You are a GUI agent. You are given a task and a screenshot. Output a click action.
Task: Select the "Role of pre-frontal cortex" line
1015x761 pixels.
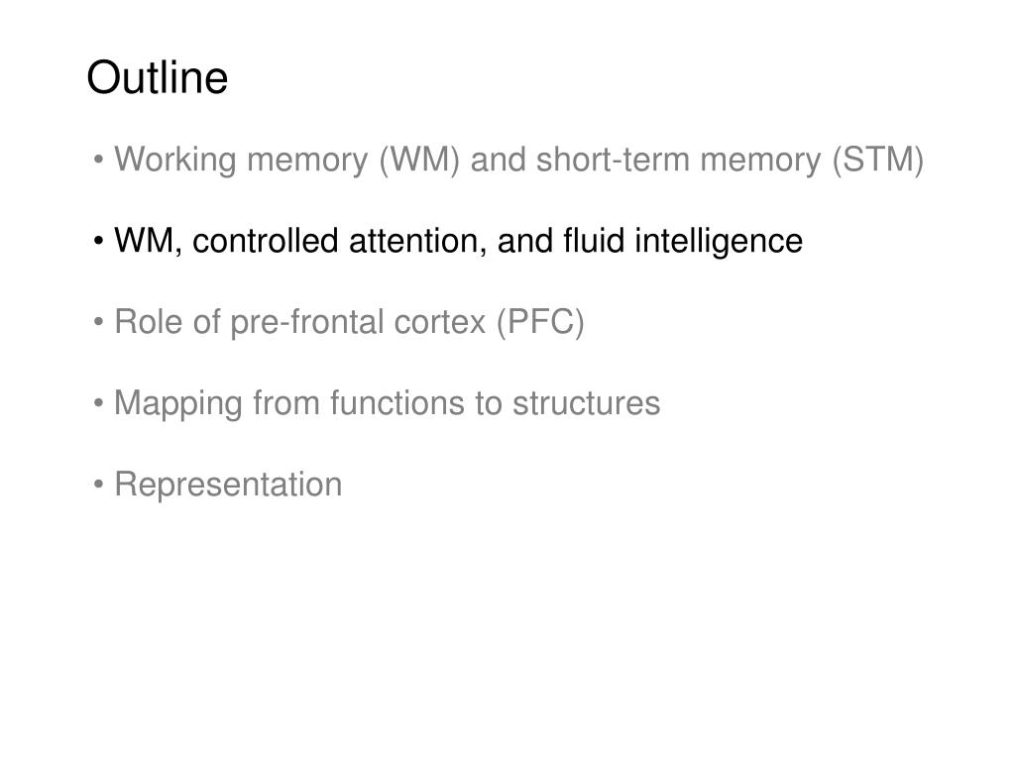point(349,322)
